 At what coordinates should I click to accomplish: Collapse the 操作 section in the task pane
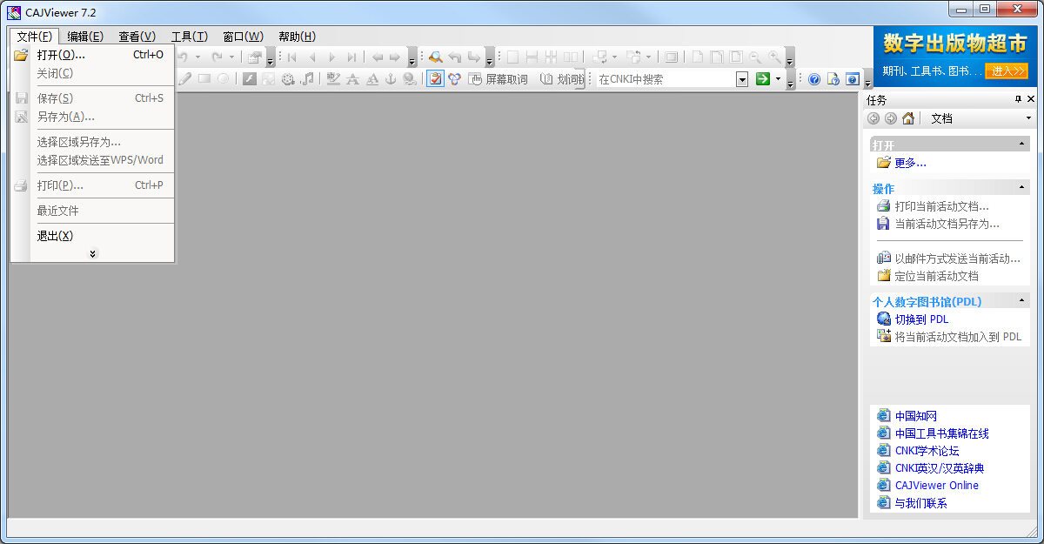point(1021,187)
